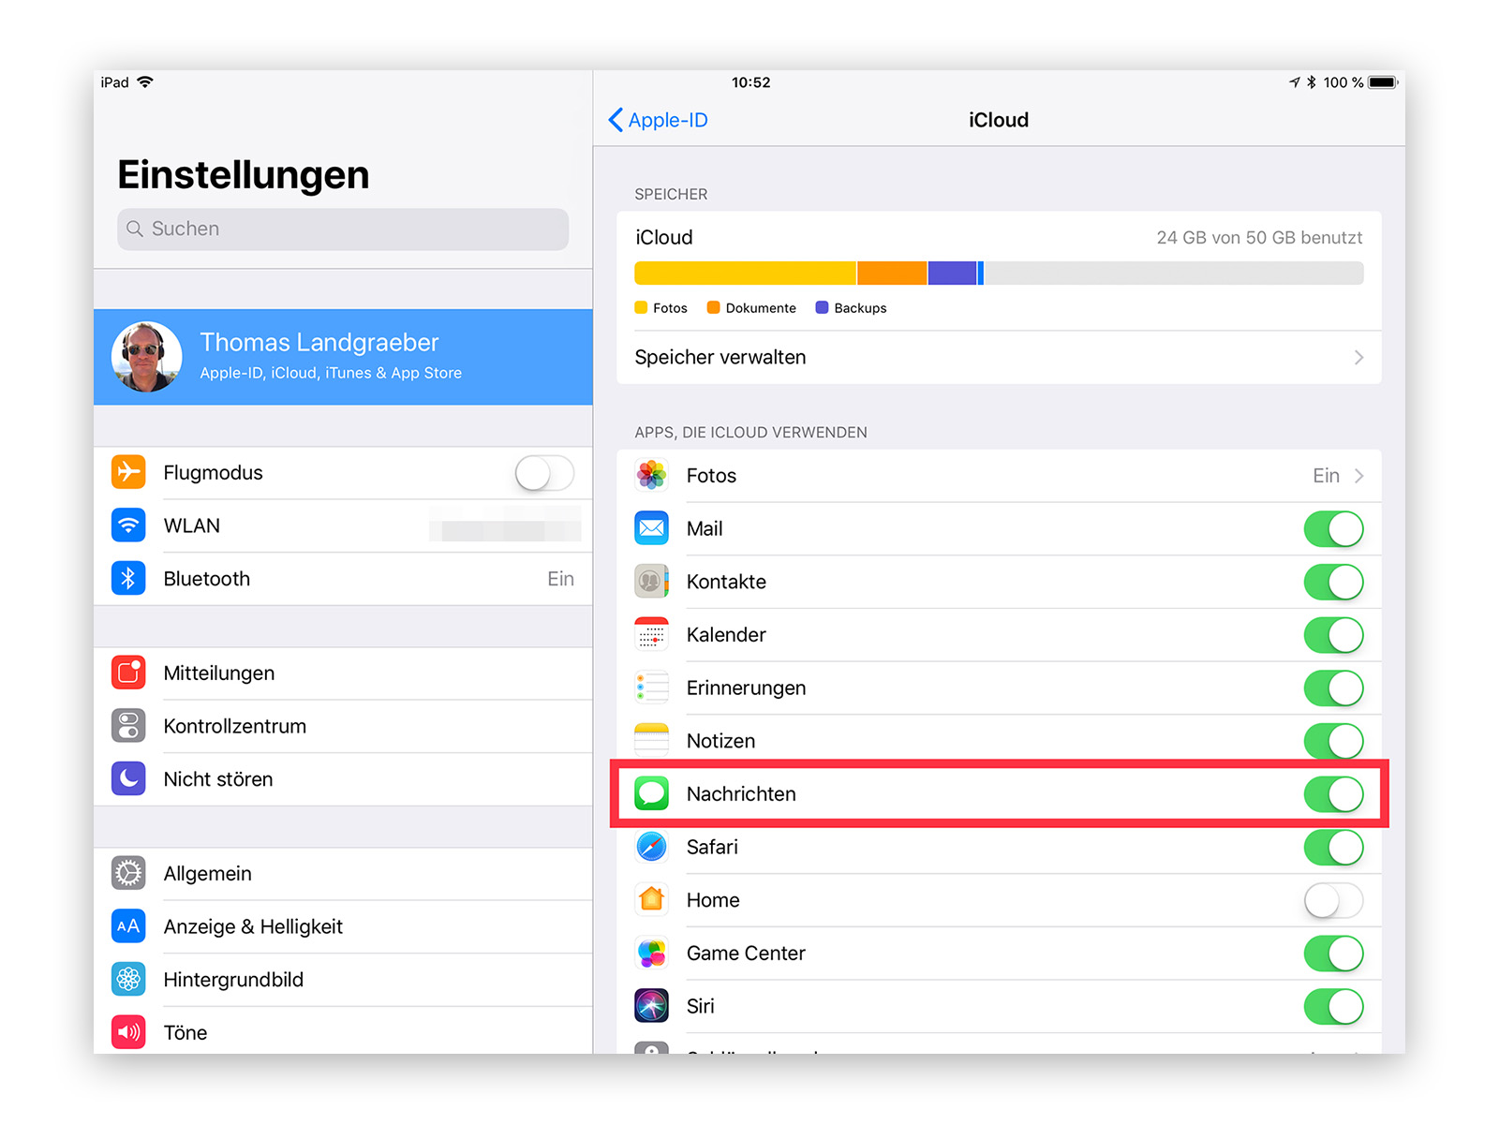
Task: Tap the WLAN wifi icon
Action: point(128,525)
